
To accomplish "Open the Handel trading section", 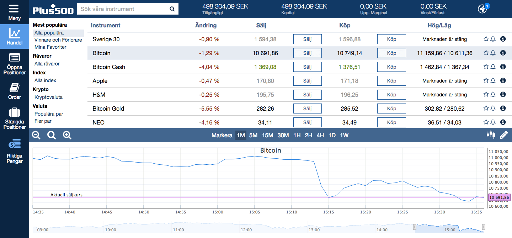I will [14, 36].
